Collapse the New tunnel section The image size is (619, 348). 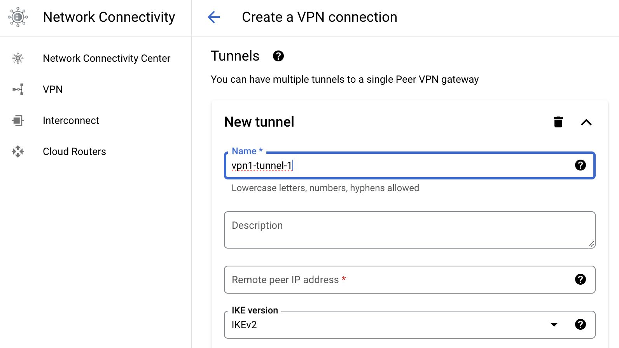586,122
